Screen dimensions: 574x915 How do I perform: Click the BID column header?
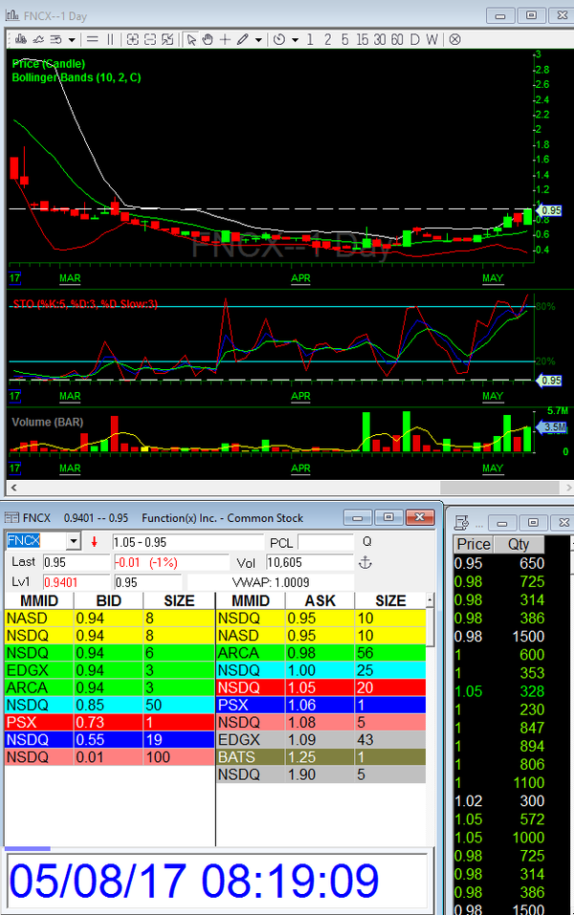(108, 600)
